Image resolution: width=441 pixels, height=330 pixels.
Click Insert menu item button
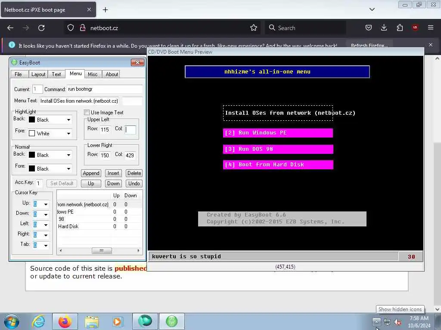coord(113,173)
